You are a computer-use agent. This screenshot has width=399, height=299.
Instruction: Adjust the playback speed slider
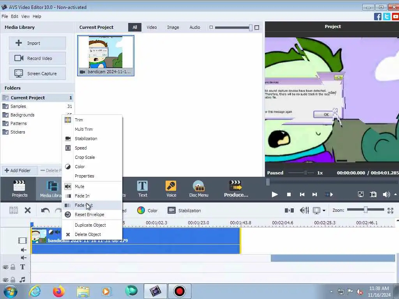[305, 173]
